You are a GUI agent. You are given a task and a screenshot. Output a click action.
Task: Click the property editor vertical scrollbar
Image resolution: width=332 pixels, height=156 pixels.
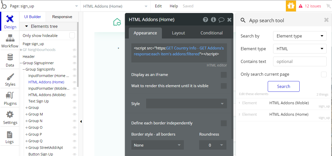coord(232,89)
